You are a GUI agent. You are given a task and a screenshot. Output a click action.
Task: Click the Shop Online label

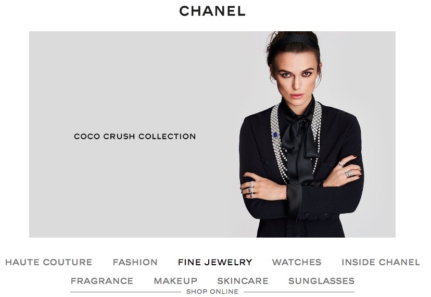(212, 291)
